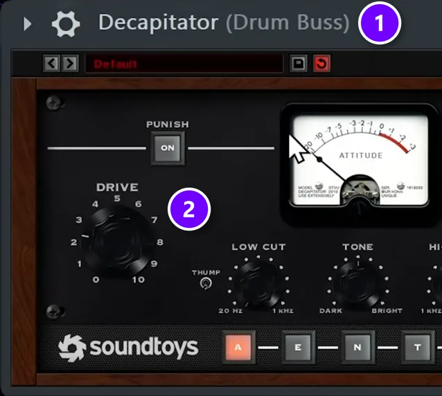Screen dimensions: 442x396
Task: Go to the next preset
Action: tap(70, 64)
